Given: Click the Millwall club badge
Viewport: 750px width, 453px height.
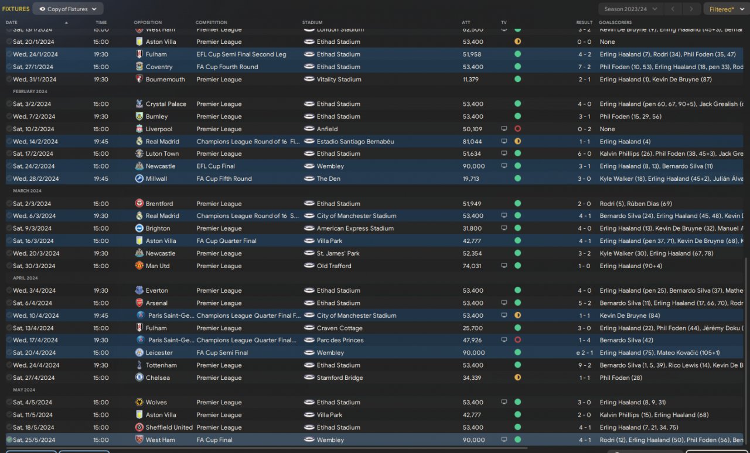Looking at the screenshot, I should coord(139,179).
